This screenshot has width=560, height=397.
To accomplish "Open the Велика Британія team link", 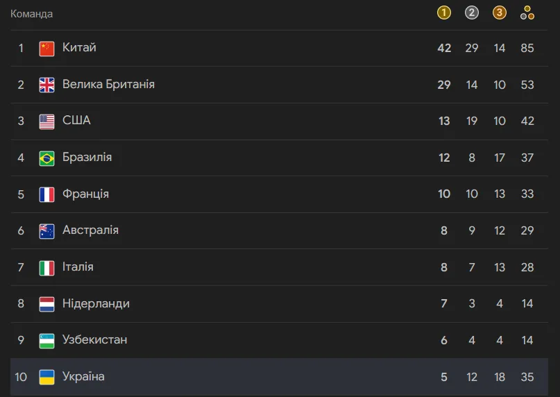I will click(108, 84).
